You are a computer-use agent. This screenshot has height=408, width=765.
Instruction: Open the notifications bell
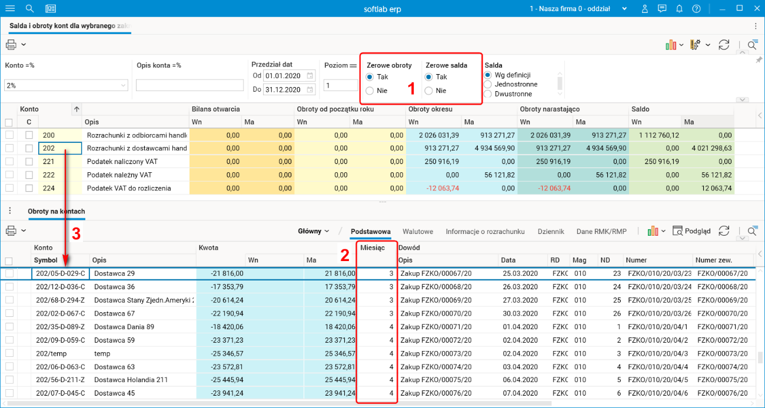point(679,9)
